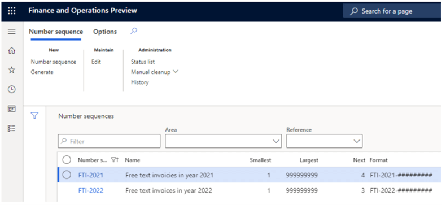The image size is (442, 205).
Task: Go to Home in sidebar
Action: pos(11,51)
